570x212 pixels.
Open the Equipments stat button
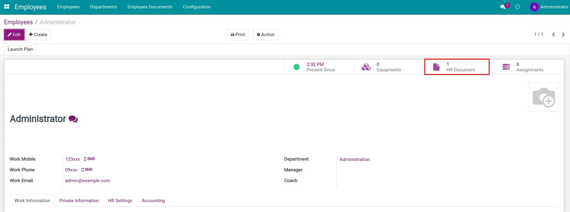pyautogui.click(x=389, y=67)
